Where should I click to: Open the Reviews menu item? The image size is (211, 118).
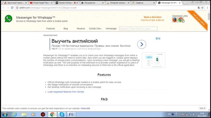click(x=81, y=29)
